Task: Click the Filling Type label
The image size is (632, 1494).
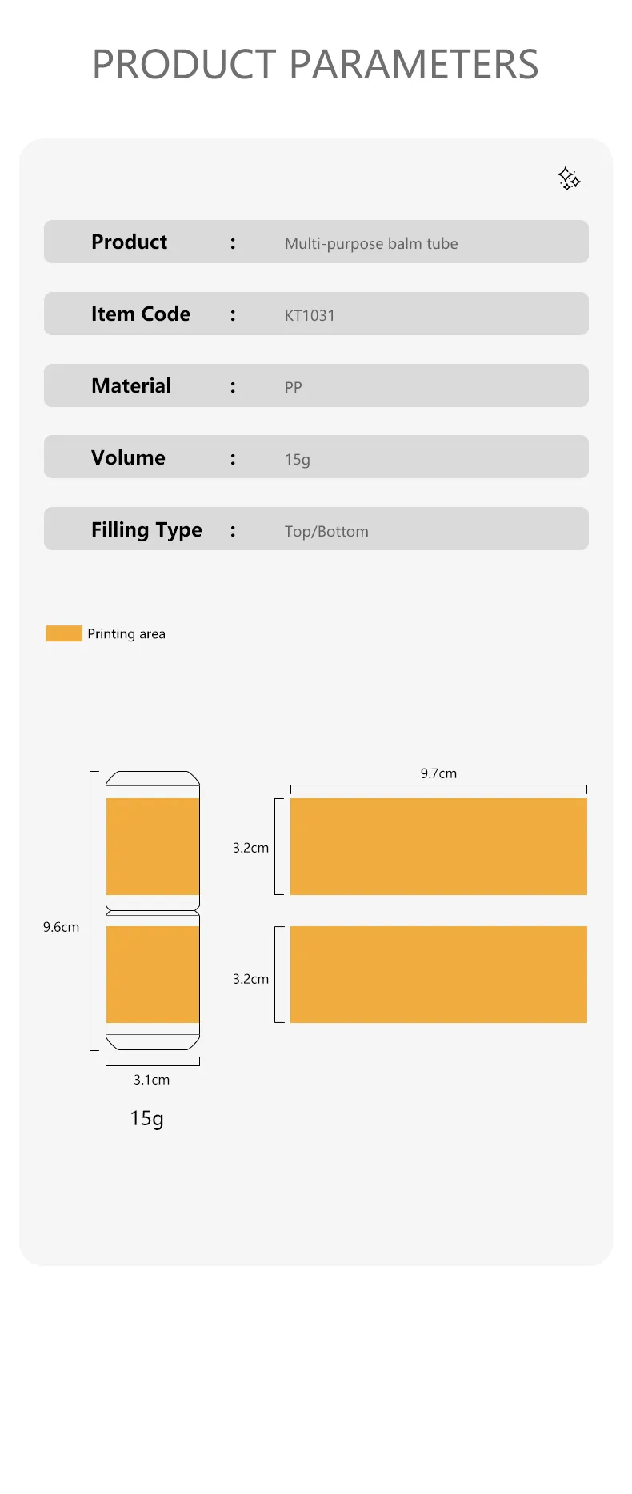Action: pyautogui.click(x=146, y=530)
